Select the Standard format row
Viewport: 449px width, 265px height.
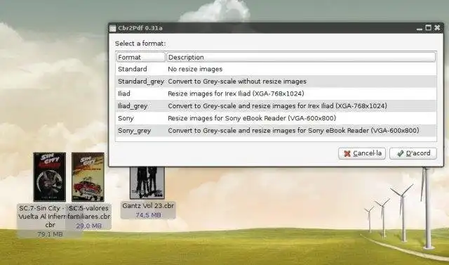(x=276, y=69)
